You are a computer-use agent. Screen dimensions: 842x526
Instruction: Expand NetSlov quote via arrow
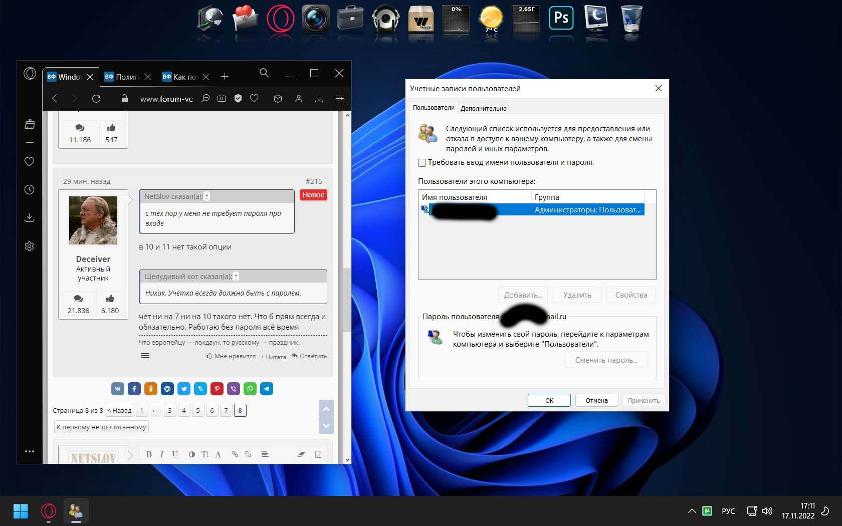(x=207, y=197)
